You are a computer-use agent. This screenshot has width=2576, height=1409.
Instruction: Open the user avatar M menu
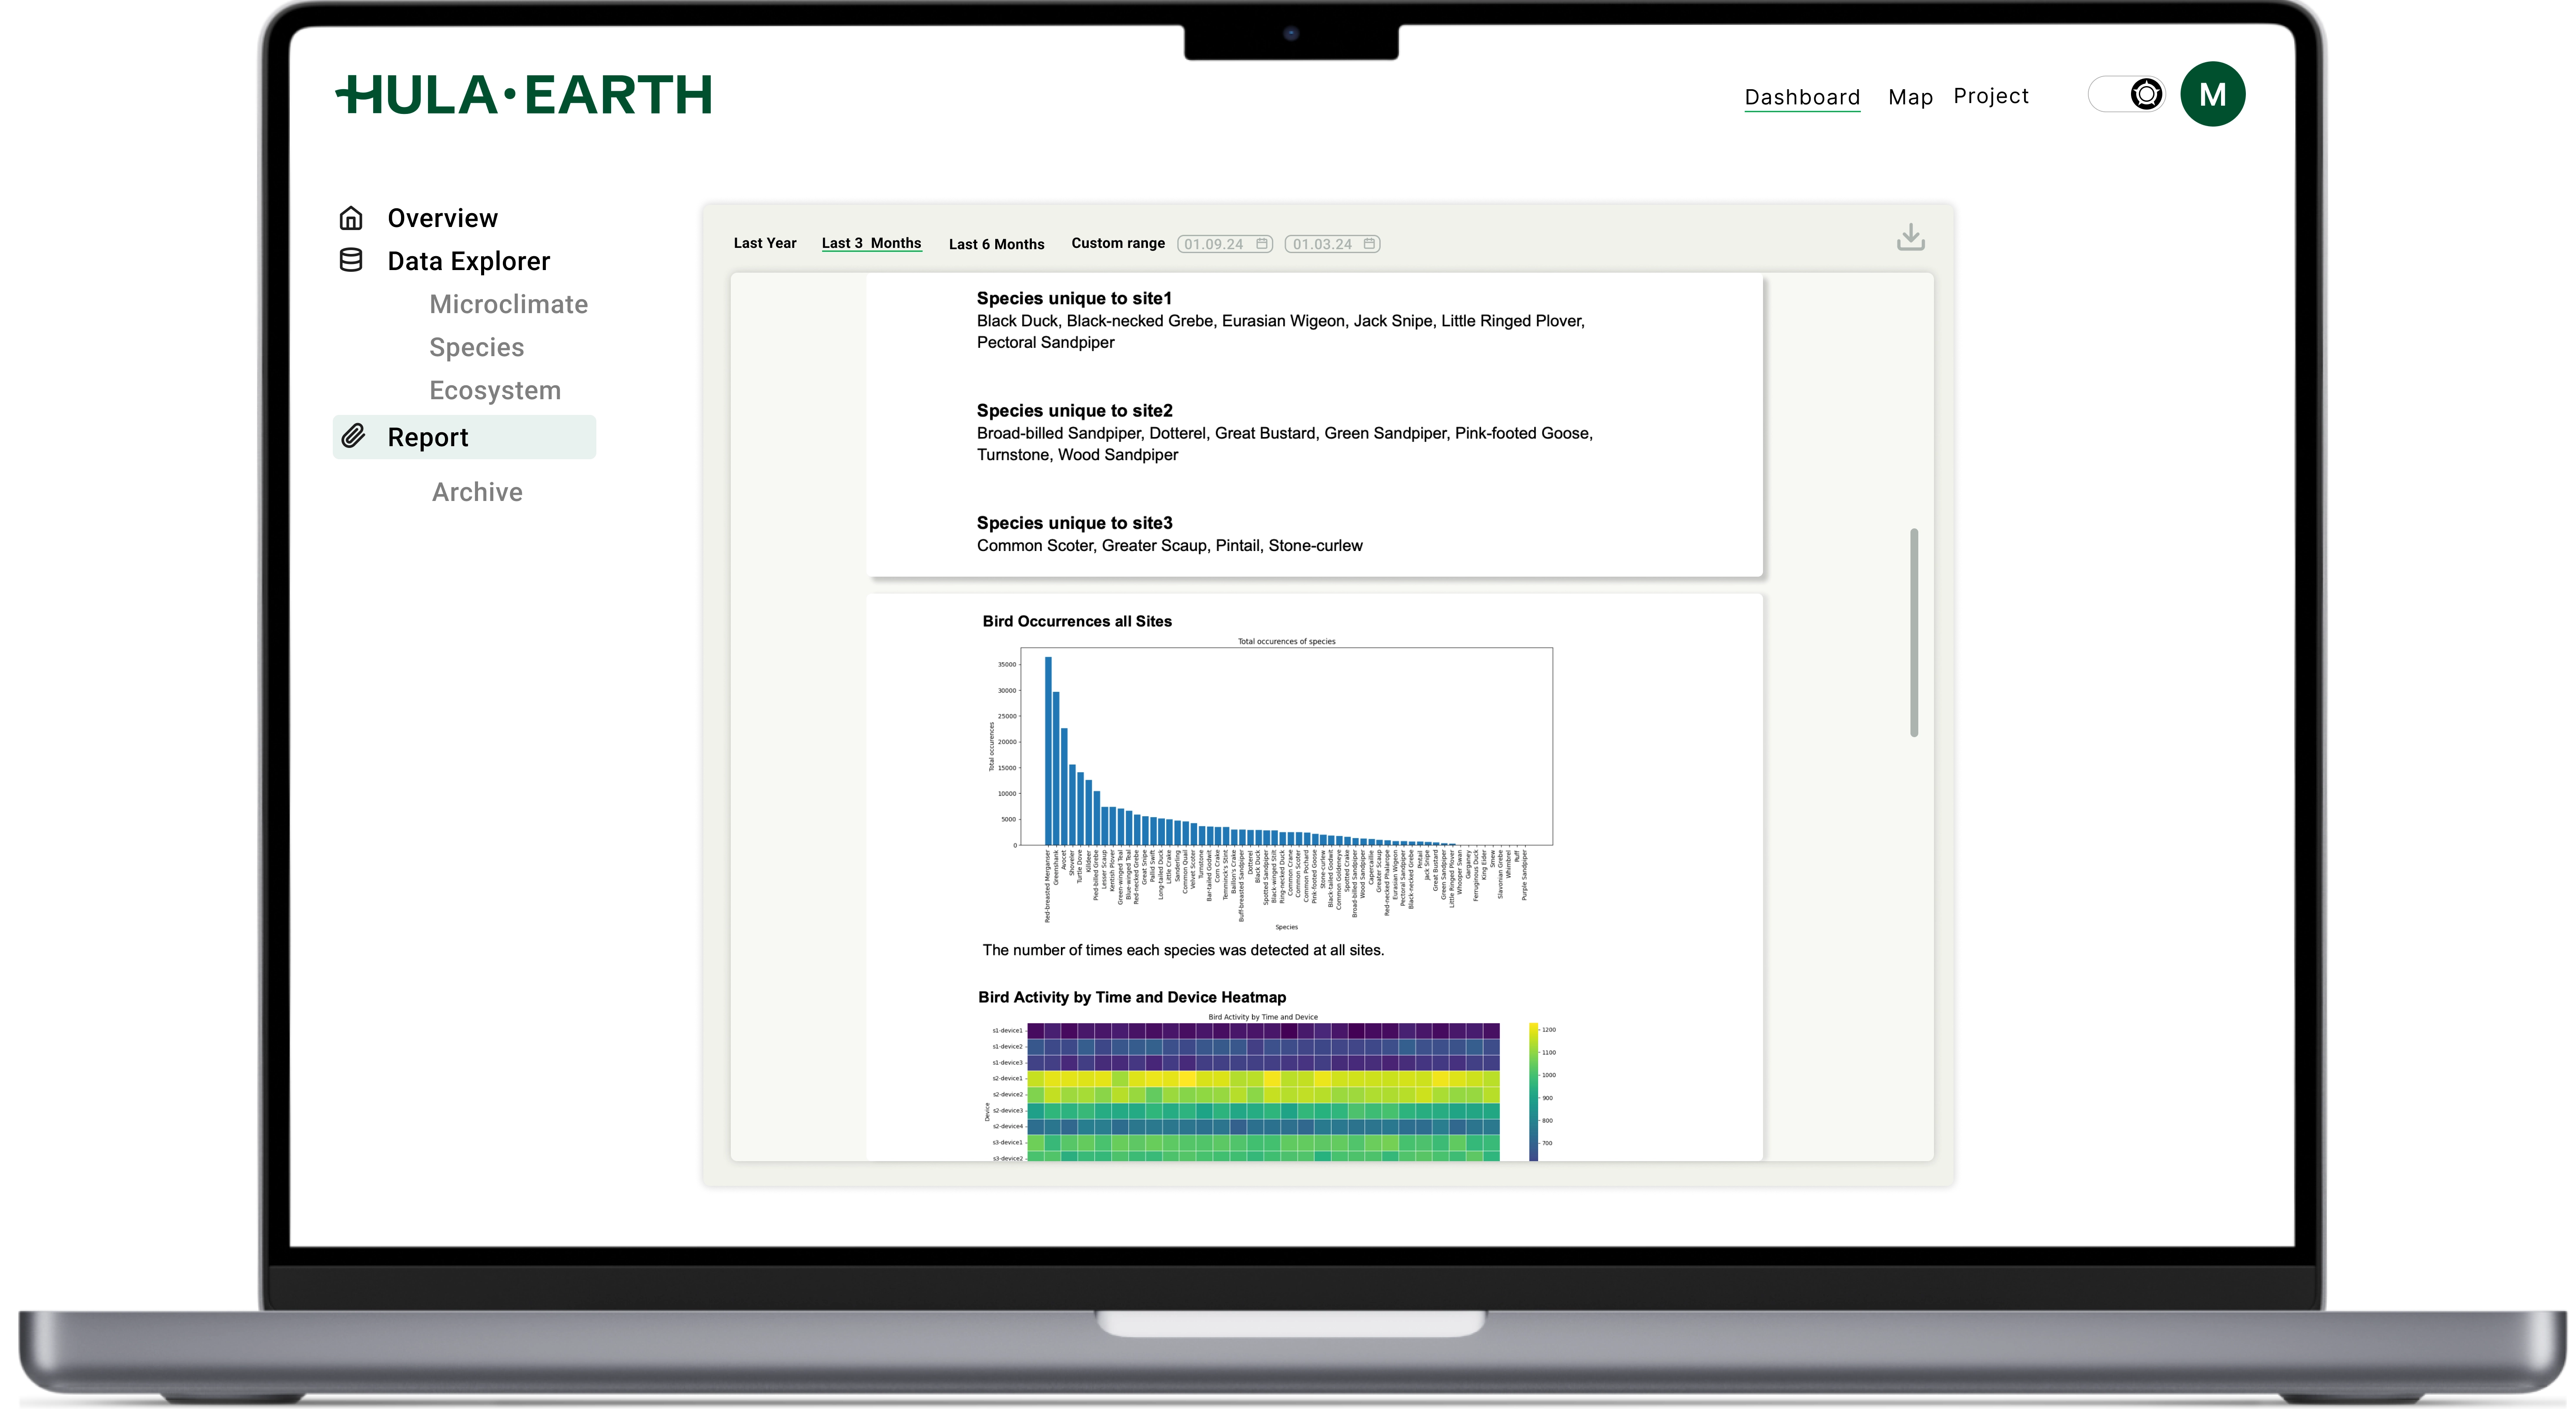click(2212, 94)
